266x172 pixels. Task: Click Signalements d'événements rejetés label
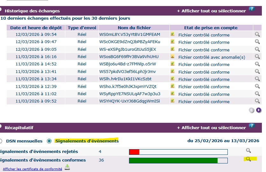click(x=39, y=152)
